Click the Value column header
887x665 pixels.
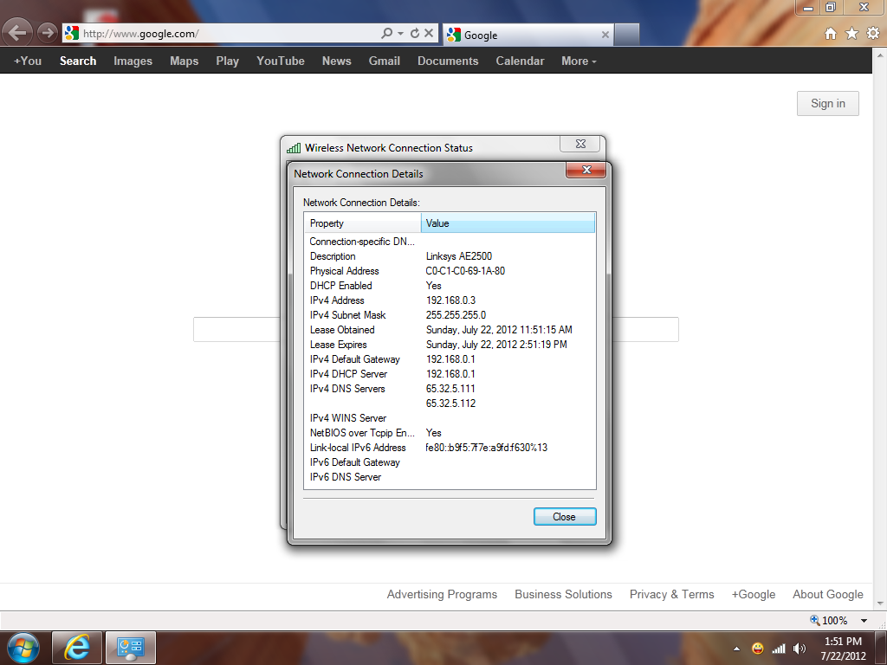tap(508, 223)
